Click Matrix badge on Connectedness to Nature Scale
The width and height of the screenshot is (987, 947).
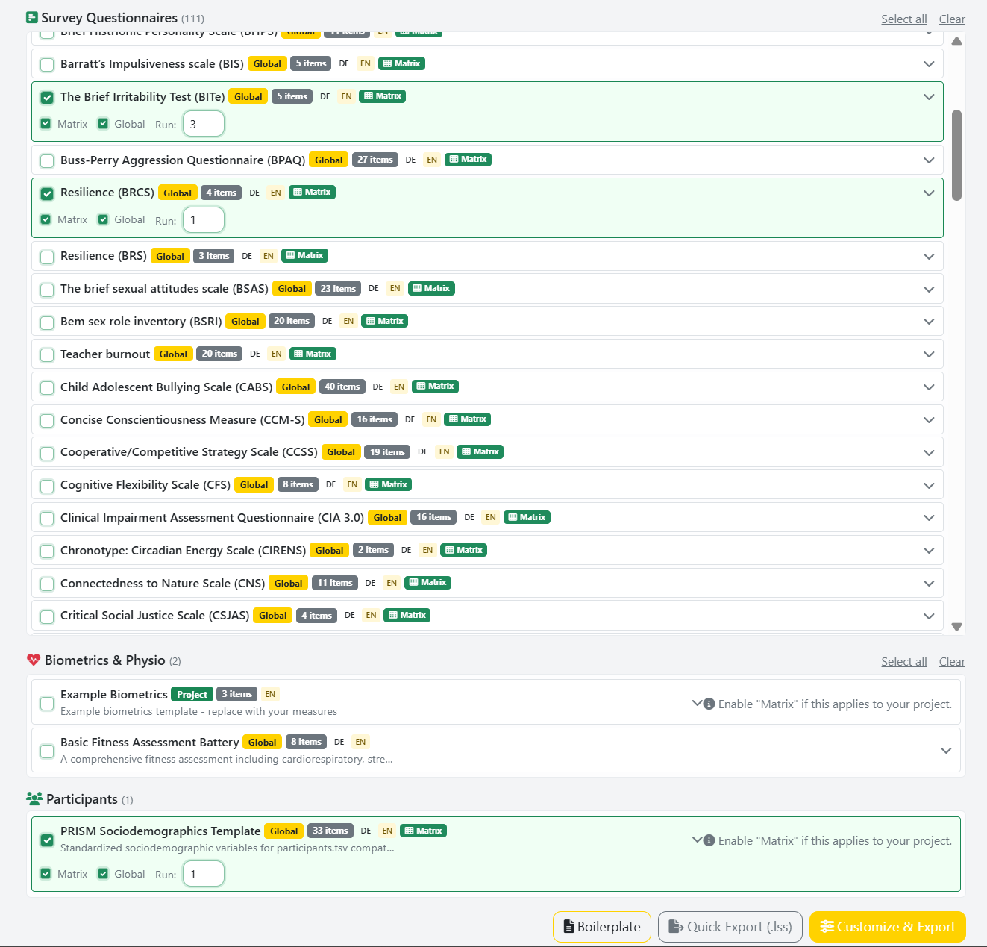coord(427,583)
